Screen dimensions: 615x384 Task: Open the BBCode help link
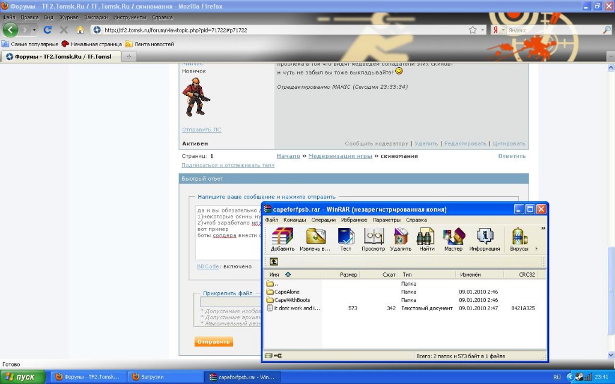coord(208,266)
